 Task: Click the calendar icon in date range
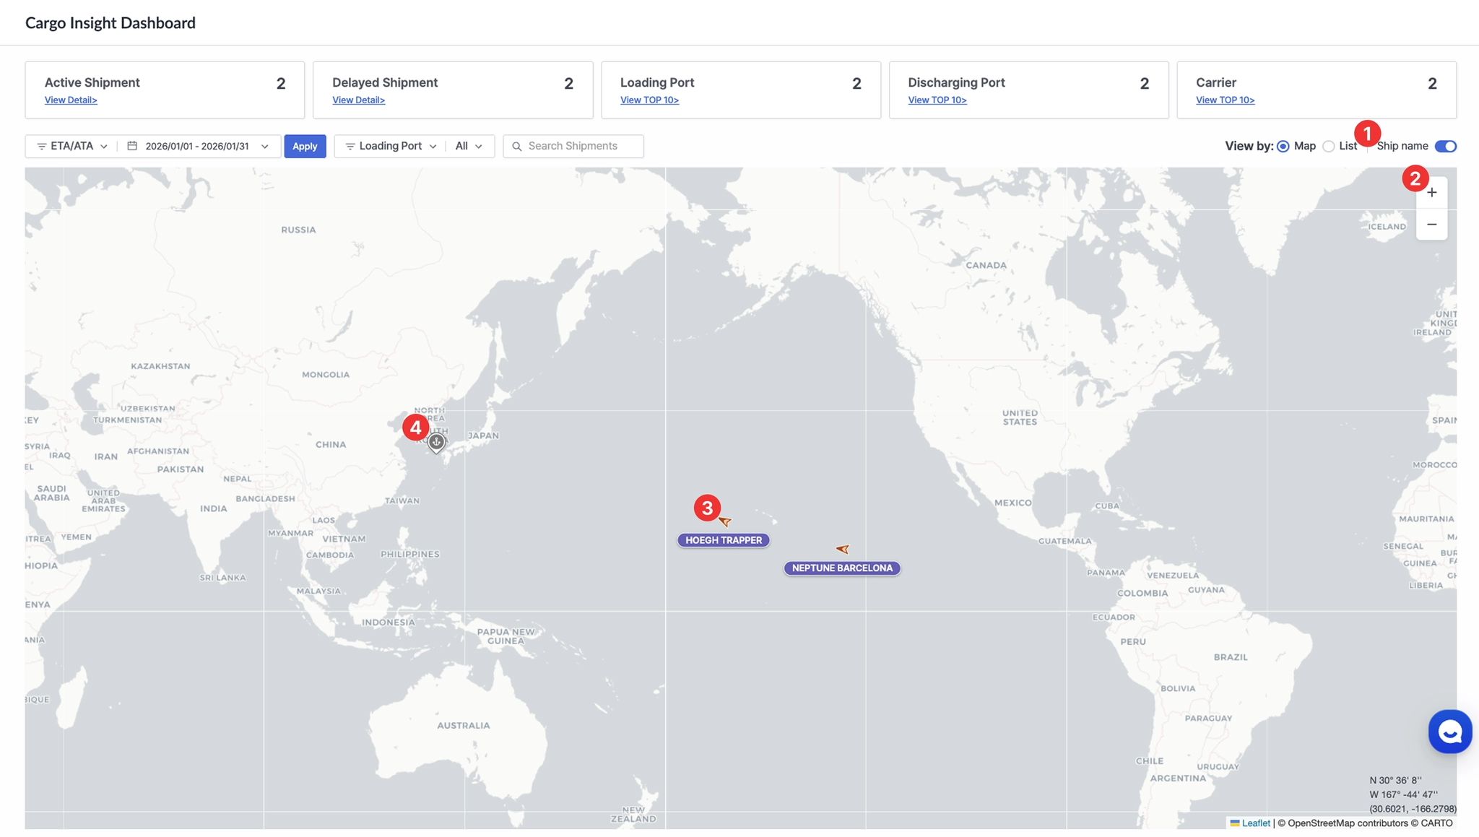click(132, 146)
